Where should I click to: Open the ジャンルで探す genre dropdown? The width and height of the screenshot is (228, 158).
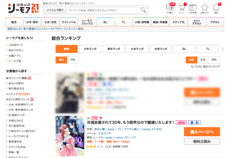(55, 10)
